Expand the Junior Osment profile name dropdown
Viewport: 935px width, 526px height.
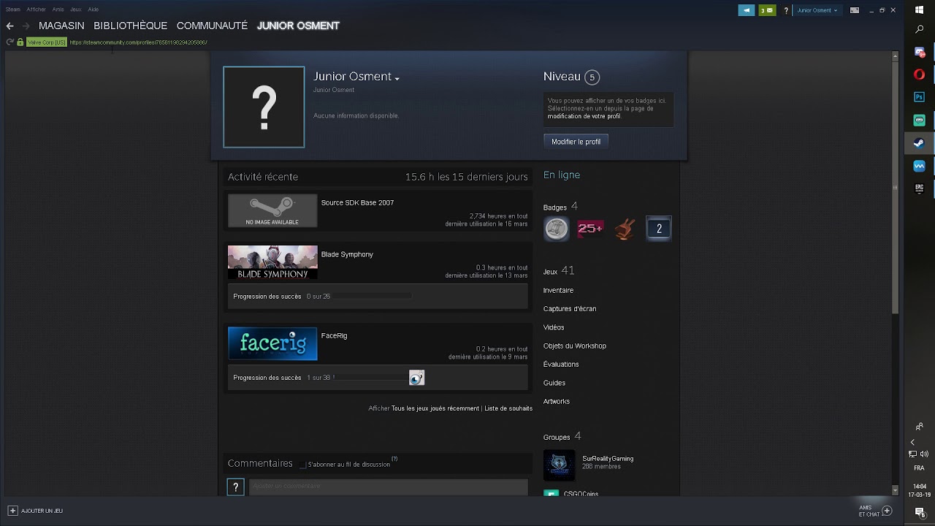(x=397, y=78)
